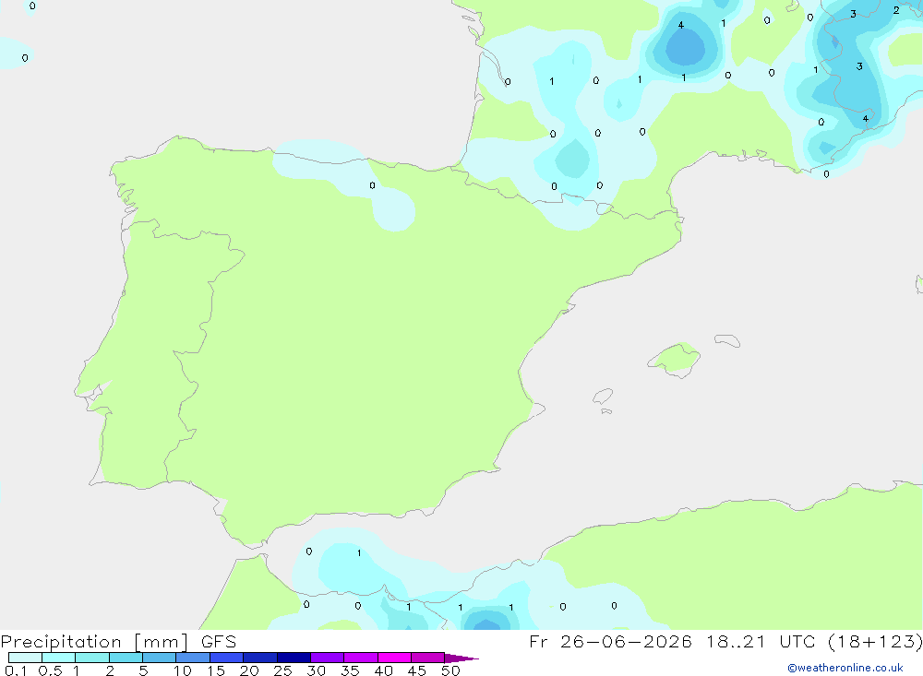Click the 40–45 mm magenta legend swatch
The image size is (923, 676).
(x=394, y=658)
